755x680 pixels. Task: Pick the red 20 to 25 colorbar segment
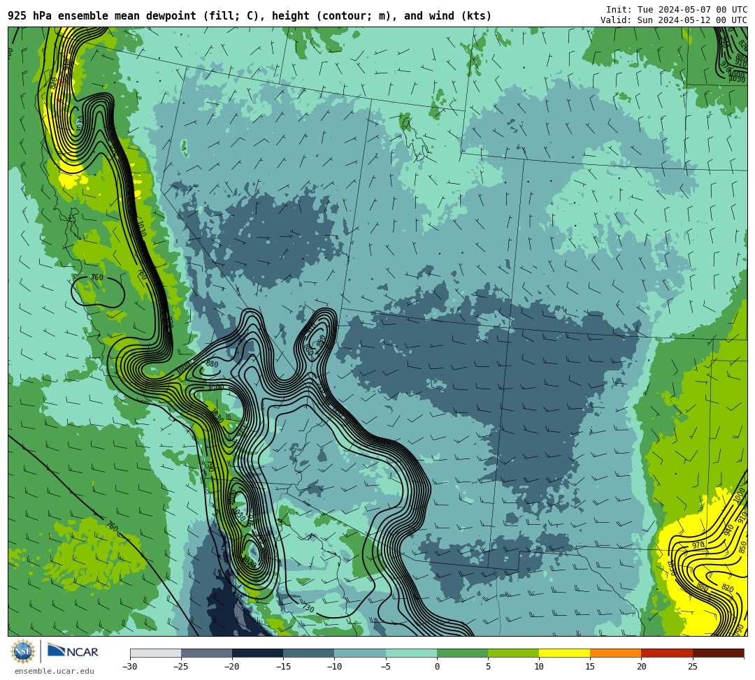click(667, 653)
